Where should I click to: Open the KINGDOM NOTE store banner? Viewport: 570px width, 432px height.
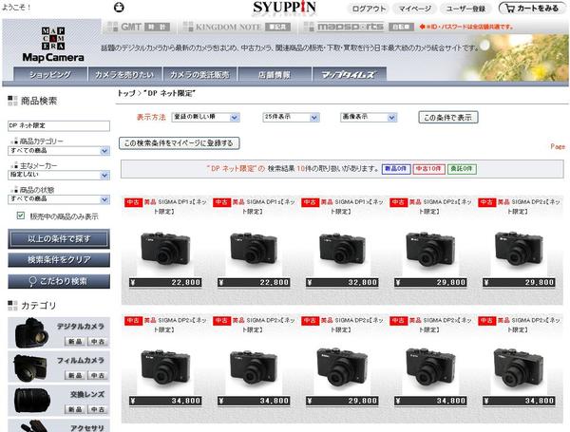(x=237, y=27)
